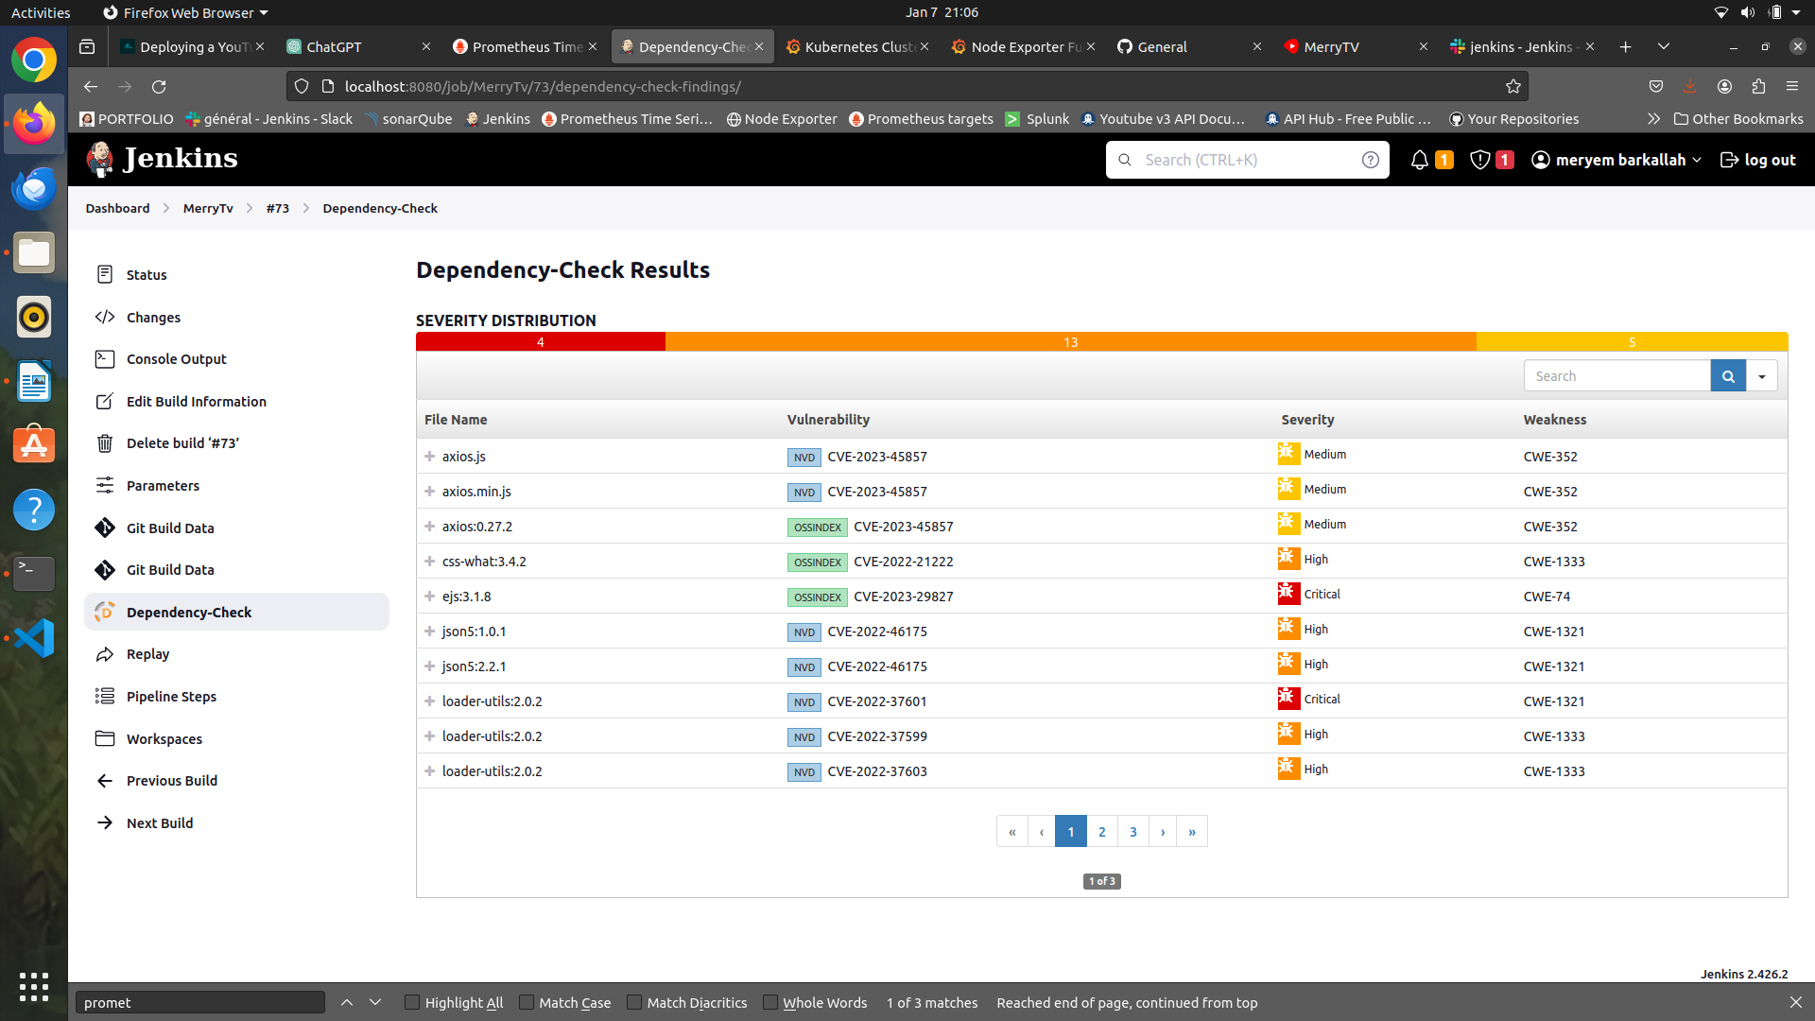The height and width of the screenshot is (1021, 1815).
Task: Click the security warnings shield icon
Action: coord(1480,160)
